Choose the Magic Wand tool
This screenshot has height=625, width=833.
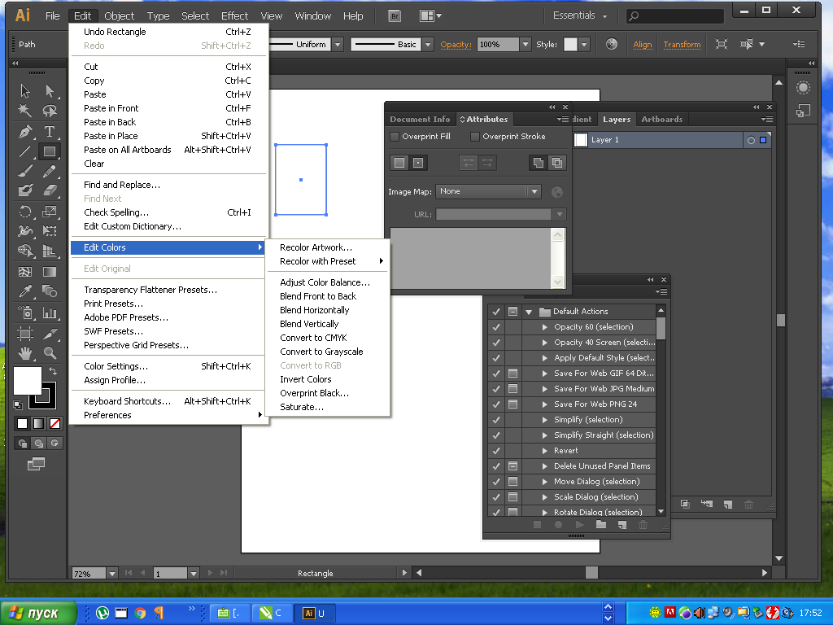click(25, 111)
